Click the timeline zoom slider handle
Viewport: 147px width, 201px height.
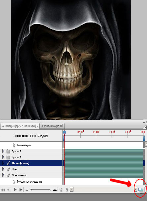31,190
